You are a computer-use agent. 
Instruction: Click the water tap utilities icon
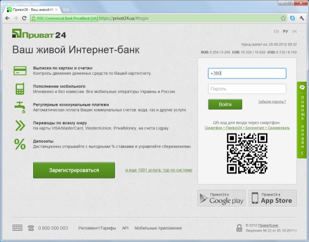20,107
